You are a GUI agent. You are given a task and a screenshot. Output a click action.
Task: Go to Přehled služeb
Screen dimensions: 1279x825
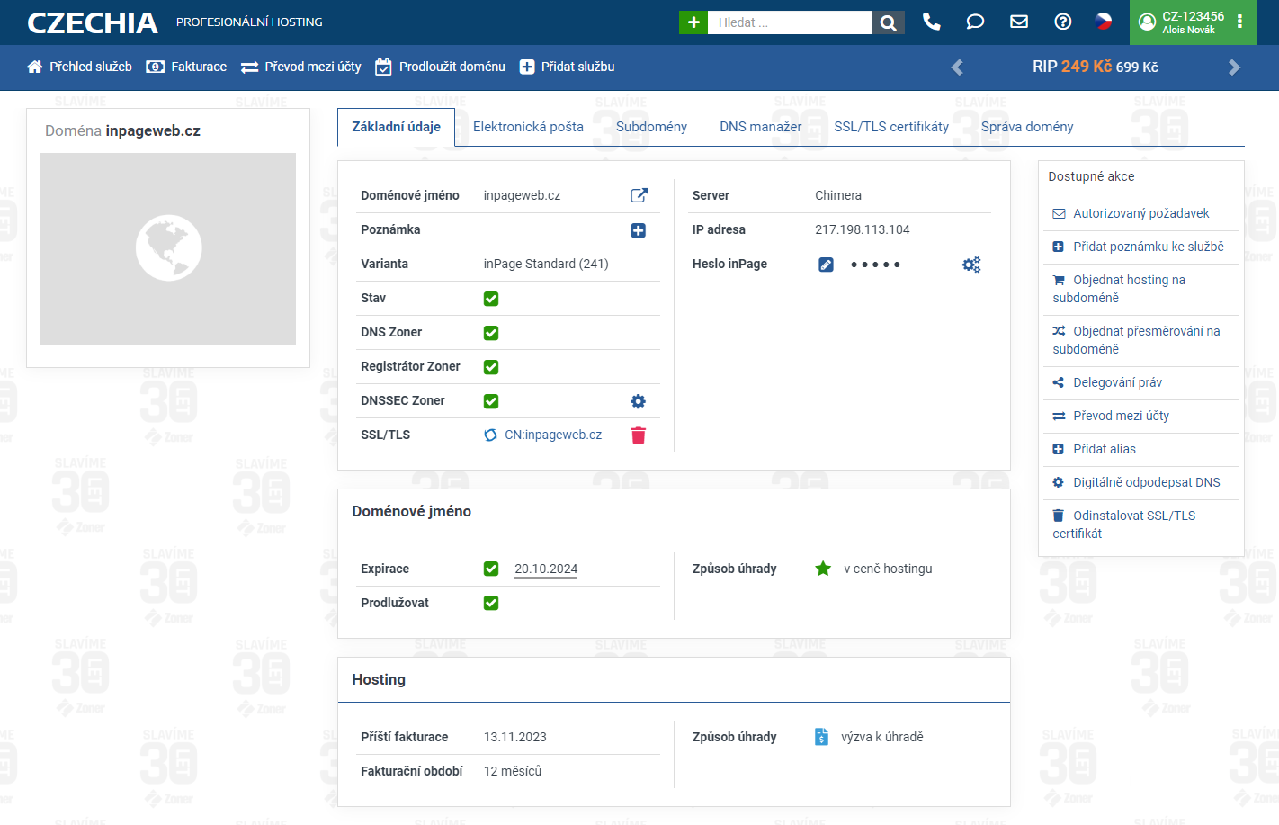[x=79, y=67]
